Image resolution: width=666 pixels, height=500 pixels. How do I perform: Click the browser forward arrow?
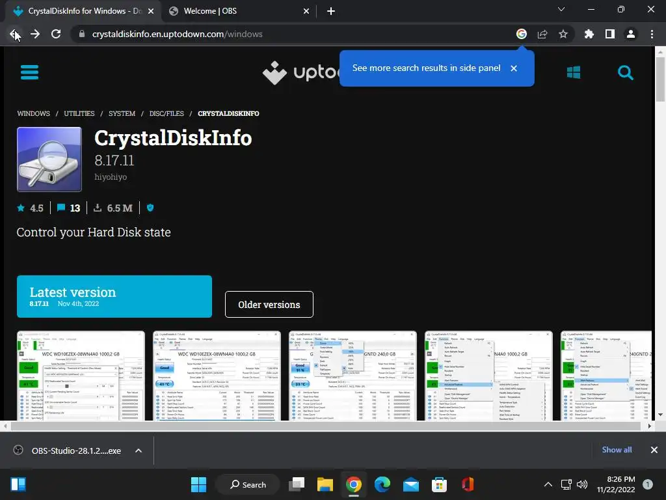coord(35,34)
